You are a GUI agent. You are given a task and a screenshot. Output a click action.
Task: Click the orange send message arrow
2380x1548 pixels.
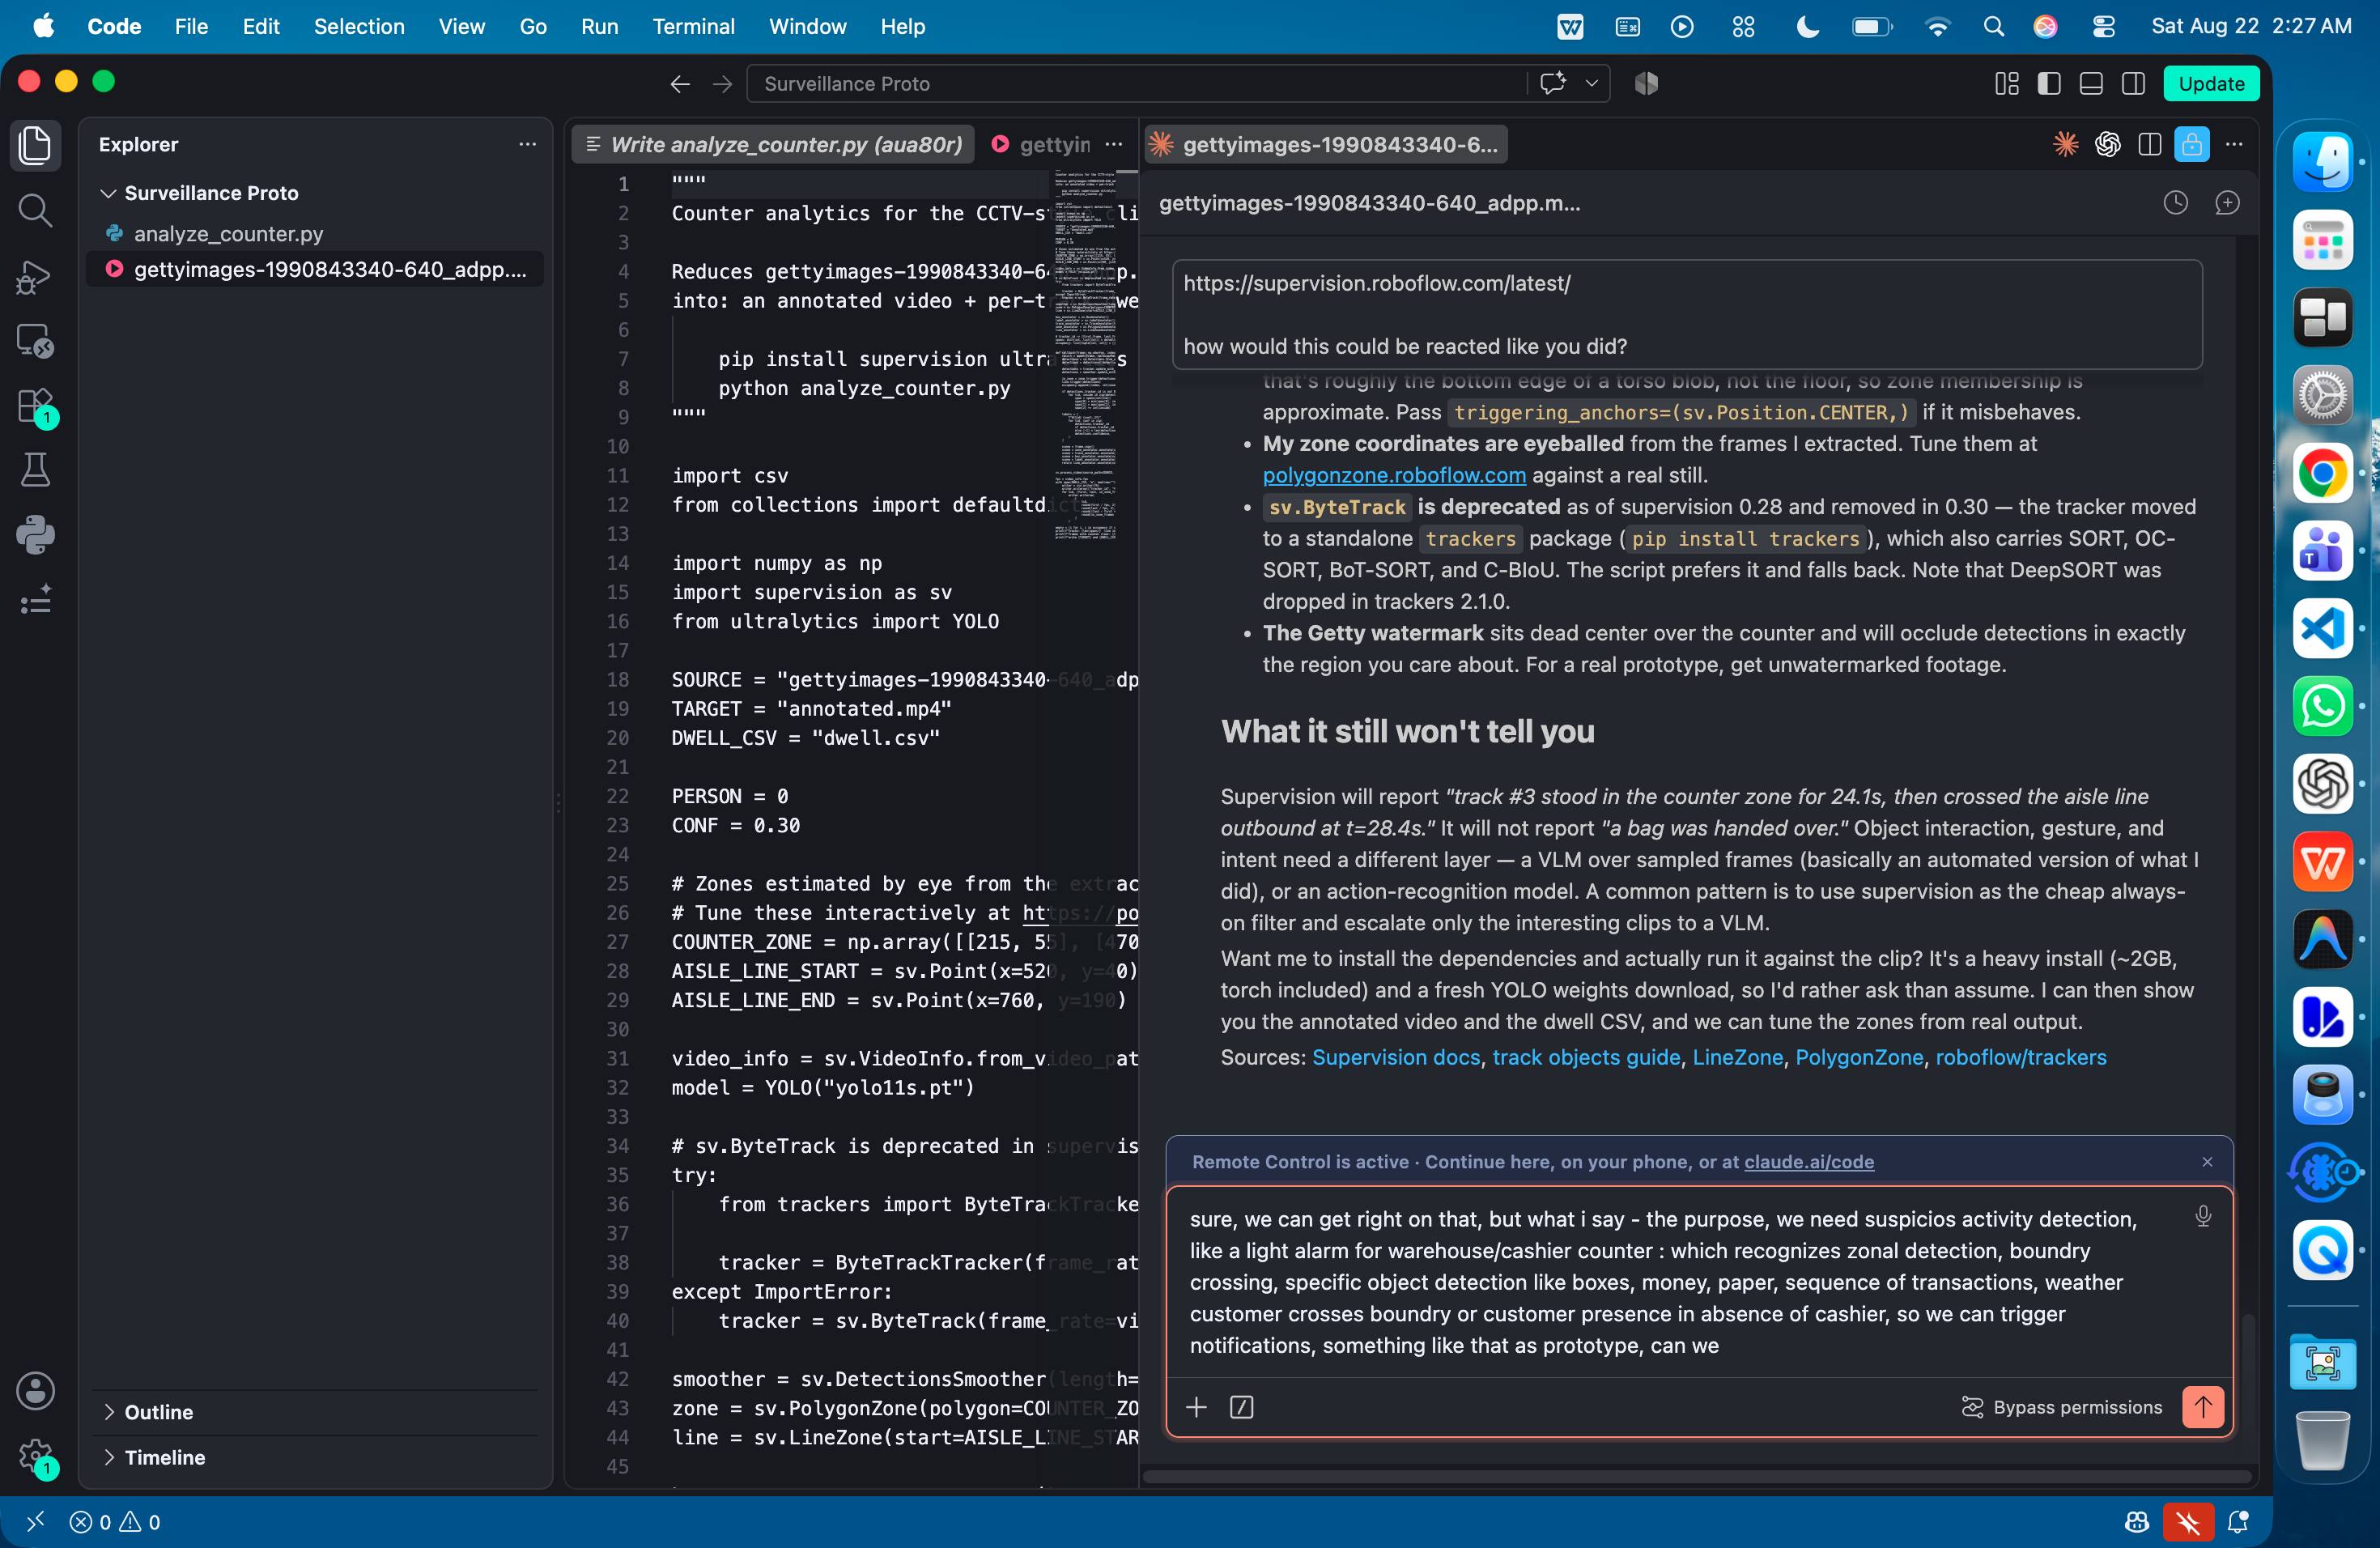[2202, 1407]
